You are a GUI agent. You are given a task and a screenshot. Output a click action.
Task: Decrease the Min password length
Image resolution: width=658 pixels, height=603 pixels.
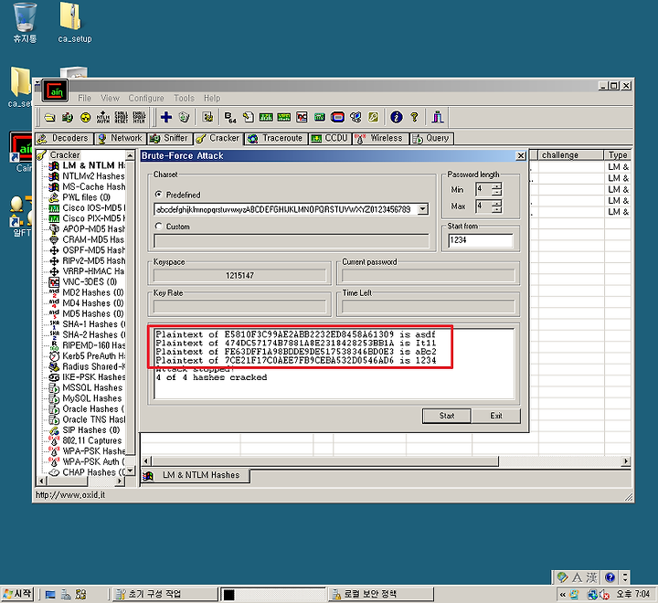497,193
